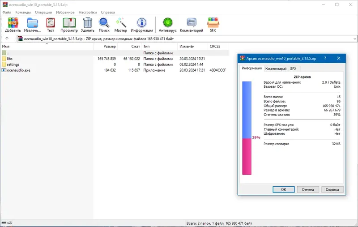The width and height of the screenshot is (358, 227).
Task: Switch to the Комментарий dialog tab
Action: click(x=276, y=69)
